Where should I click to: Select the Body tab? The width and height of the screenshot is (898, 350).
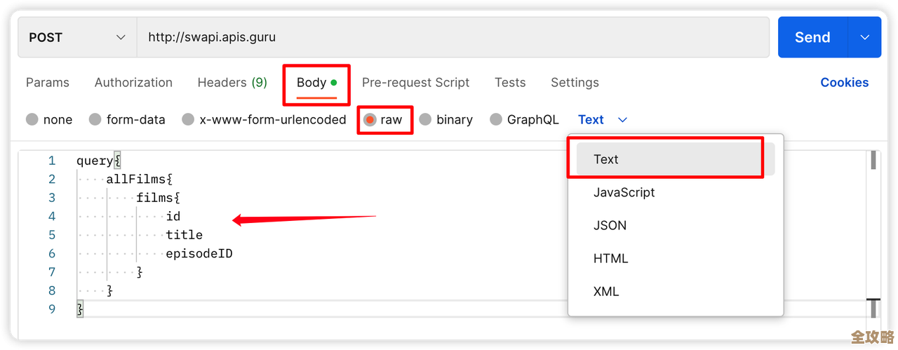point(311,83)
